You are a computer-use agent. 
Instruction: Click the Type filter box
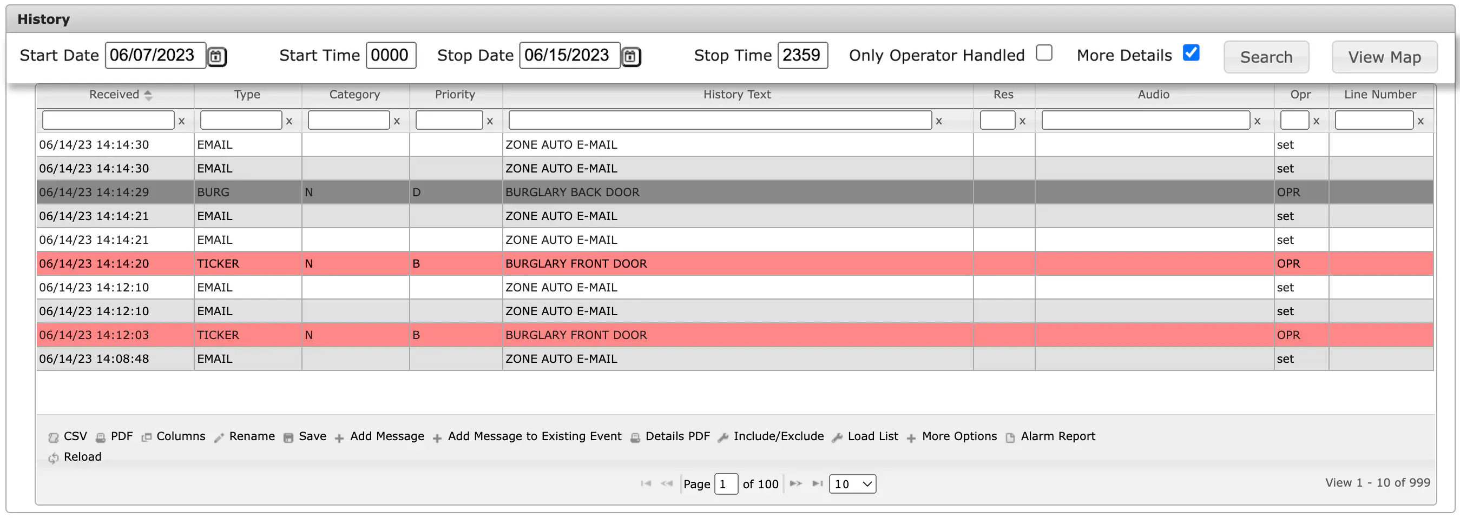point(241,120)
